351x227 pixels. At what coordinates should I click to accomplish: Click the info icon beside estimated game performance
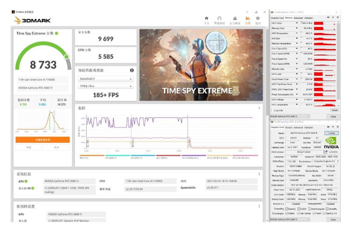pos(132,70)
